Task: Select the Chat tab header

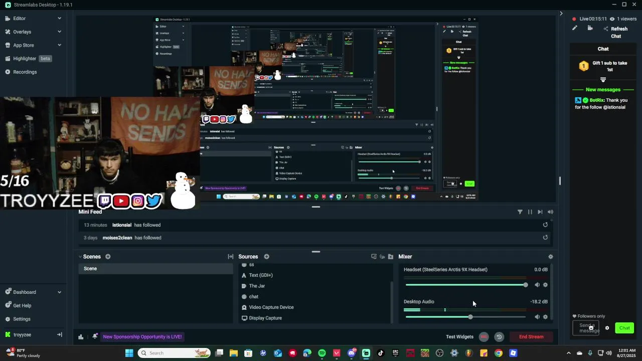Action: 603,49
